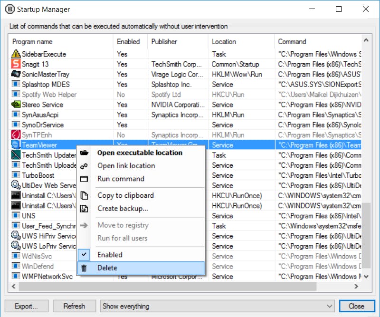Select the Snagit 13 row name
380x317 pixels.
35,64
